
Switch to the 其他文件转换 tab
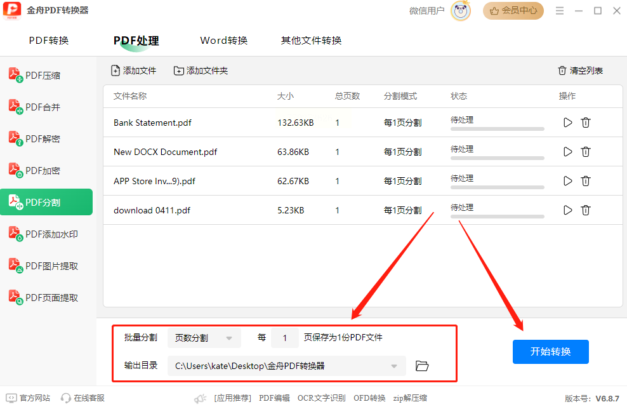(311, 41)
